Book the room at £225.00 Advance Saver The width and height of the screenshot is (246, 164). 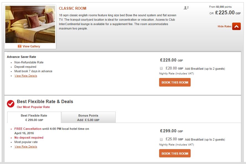[x=175, y=82]
